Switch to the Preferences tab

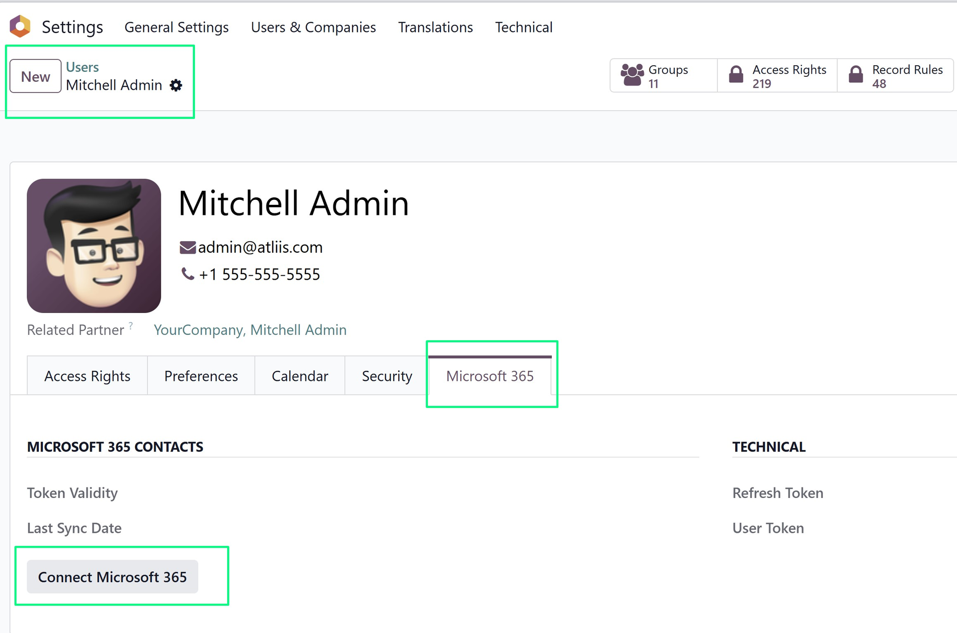click(201, 376)
